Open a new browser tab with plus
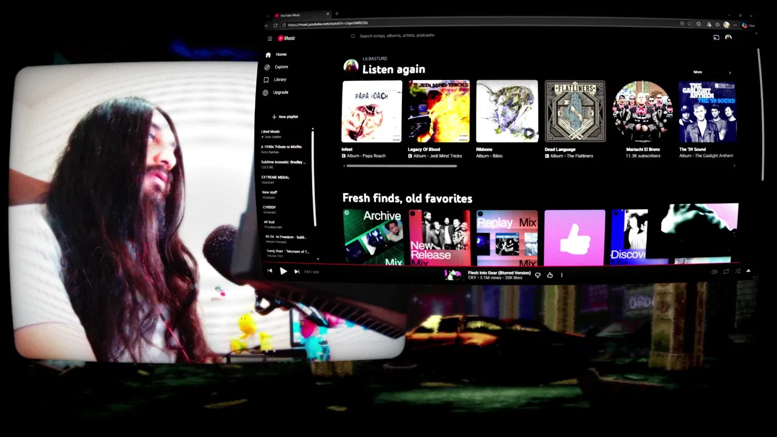Viewport: 777px width, 437px height. point(337,14)
